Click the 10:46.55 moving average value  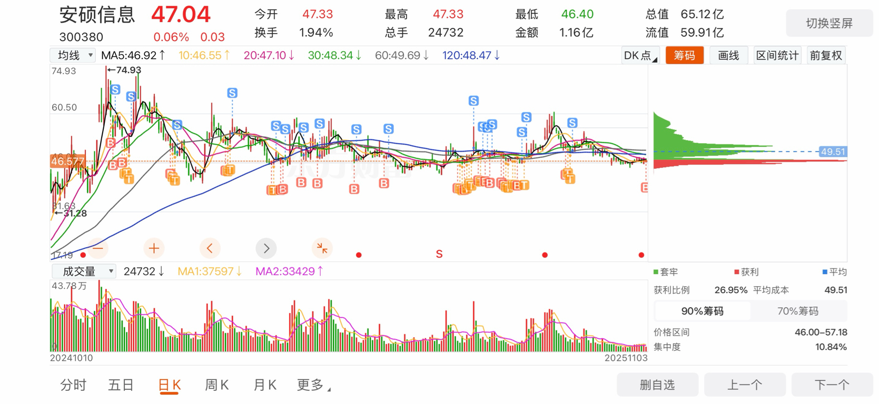click(204, 55)
